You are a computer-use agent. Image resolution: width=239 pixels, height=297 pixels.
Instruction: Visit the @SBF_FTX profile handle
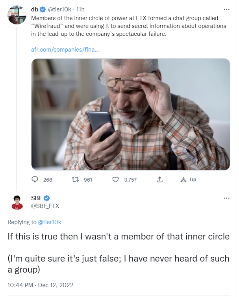(x=45, y=206)
